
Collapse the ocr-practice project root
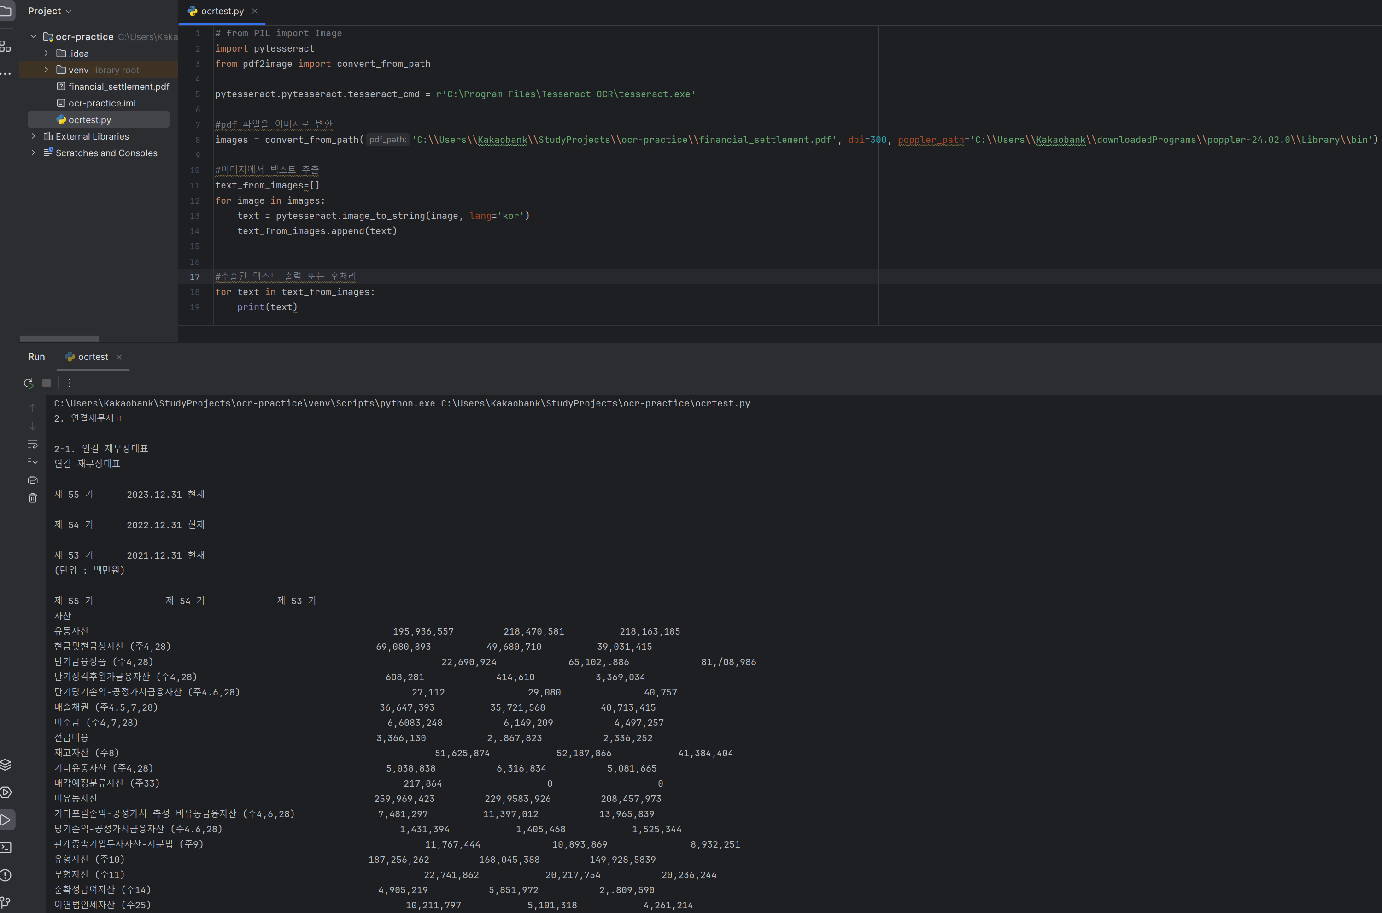33,37
